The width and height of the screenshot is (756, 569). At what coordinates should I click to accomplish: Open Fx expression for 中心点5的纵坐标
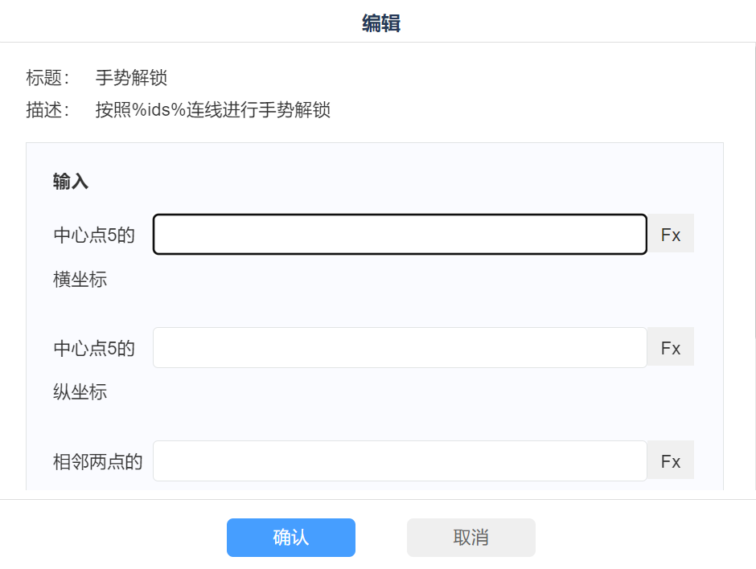pyautogui.click(x=671, y=348)
